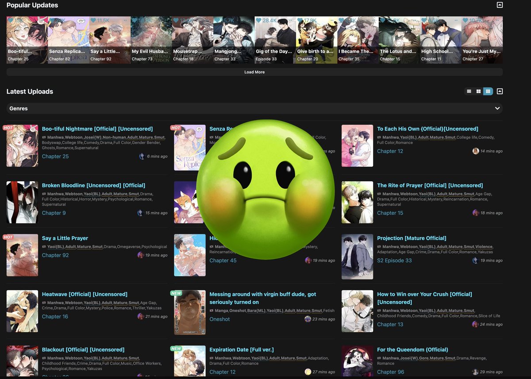Click Messing around with virgin buff dude cover

point(190,312)
